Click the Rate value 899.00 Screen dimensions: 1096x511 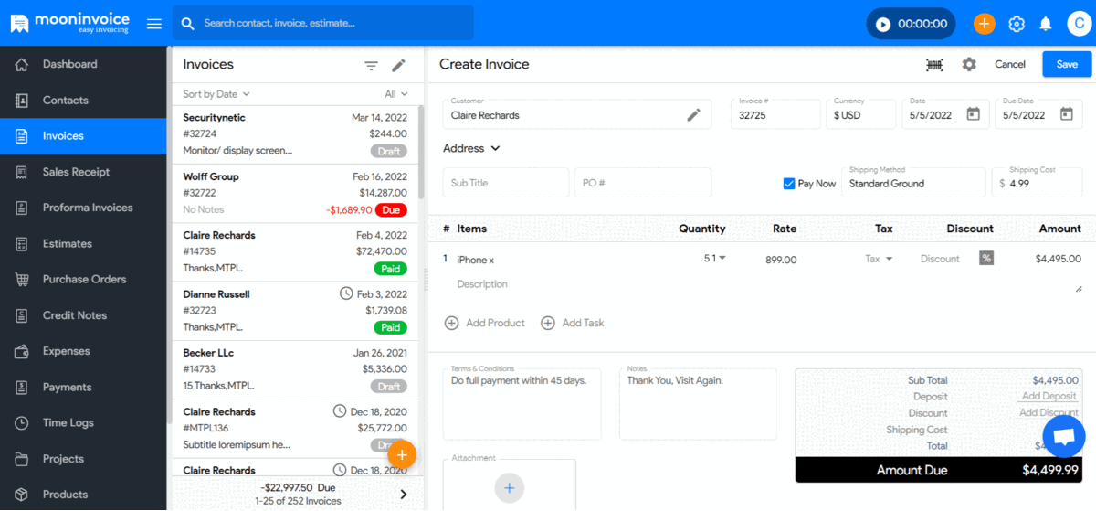tap(781, 260)
